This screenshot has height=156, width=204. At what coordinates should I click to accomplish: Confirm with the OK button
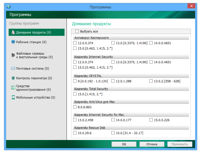124,144
